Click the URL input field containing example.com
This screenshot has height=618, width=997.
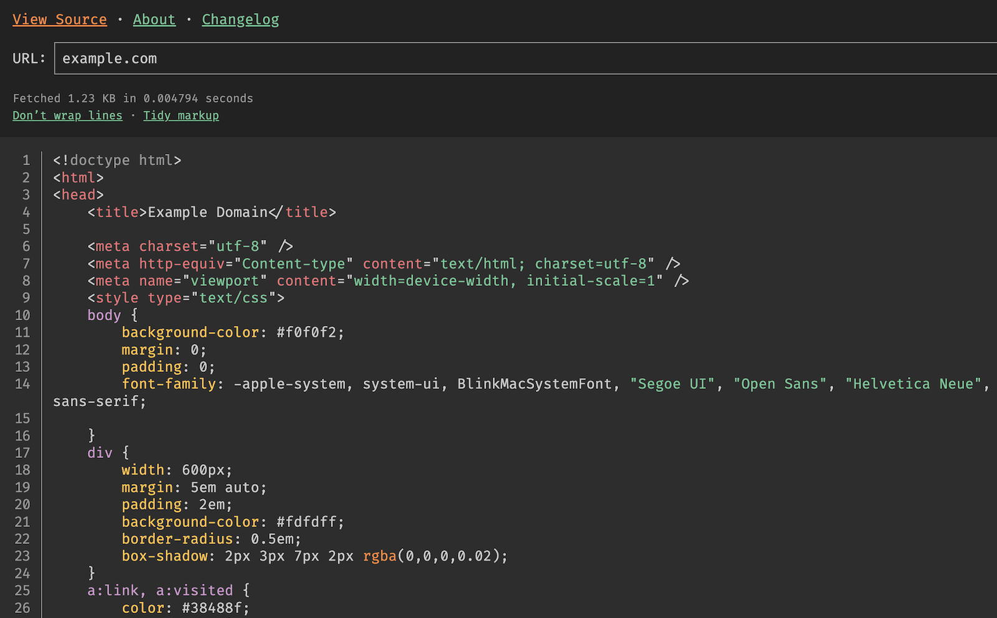pos(523,59)
